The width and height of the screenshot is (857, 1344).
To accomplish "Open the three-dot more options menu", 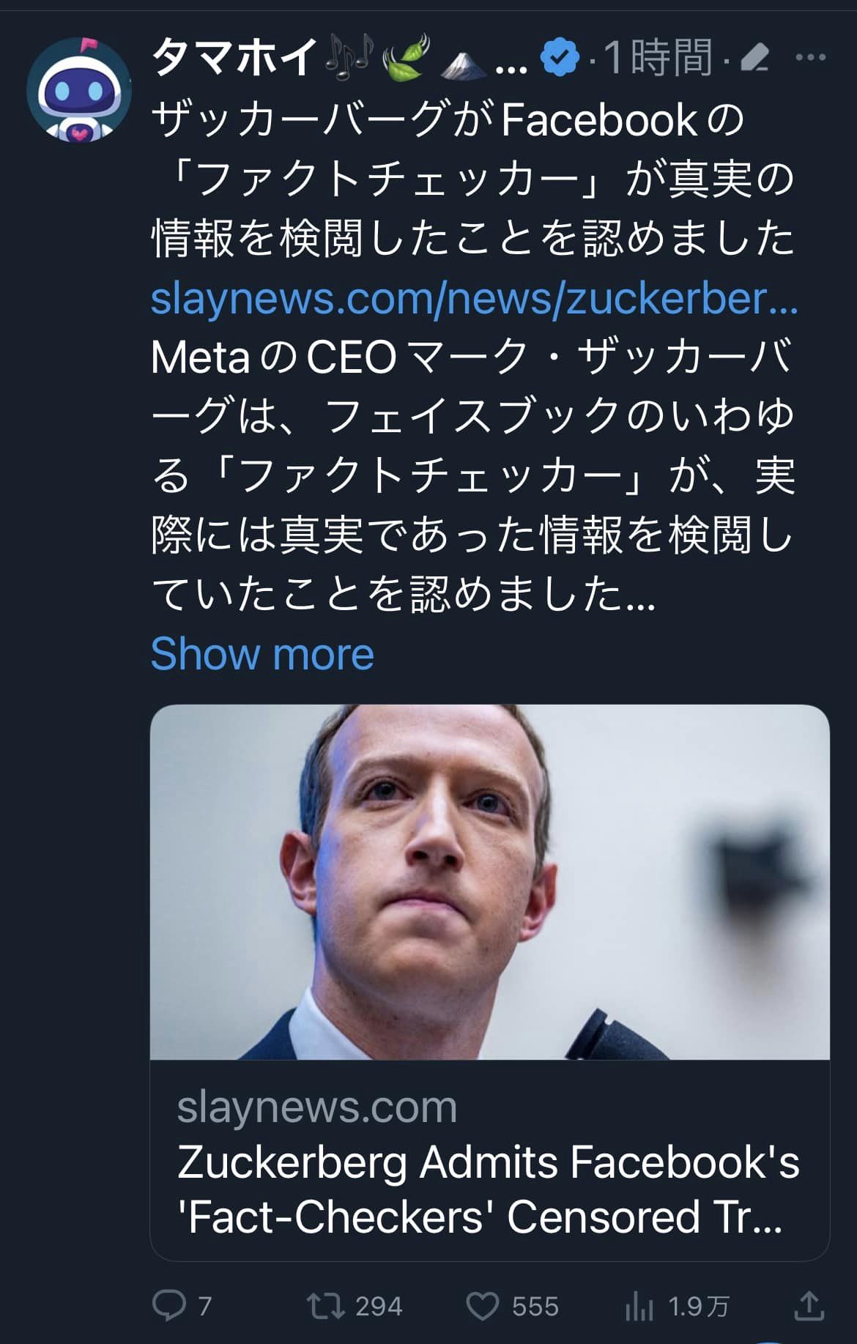I will pos(810,57).
